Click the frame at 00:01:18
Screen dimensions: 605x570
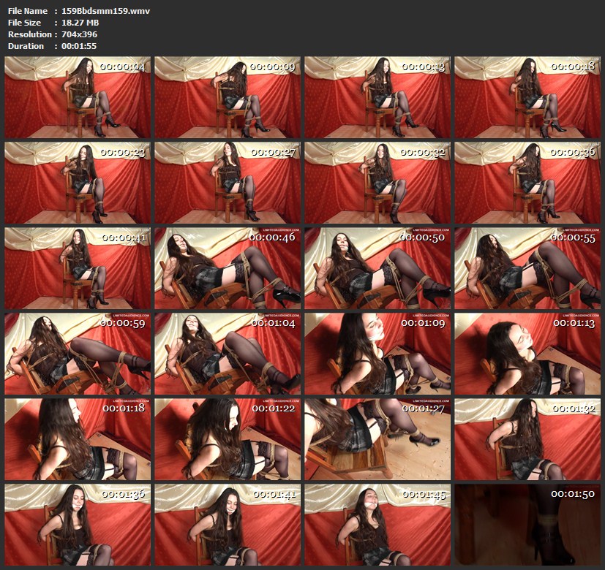click(78, 439)
